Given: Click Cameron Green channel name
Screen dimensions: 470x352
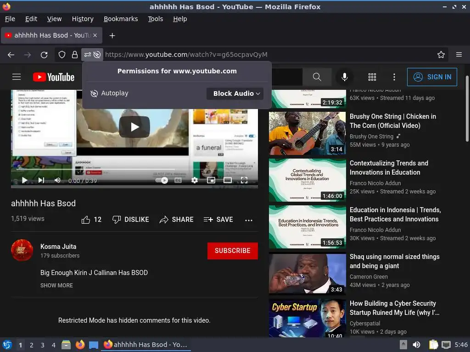Looking at the screenshot, I should [369, 276].
